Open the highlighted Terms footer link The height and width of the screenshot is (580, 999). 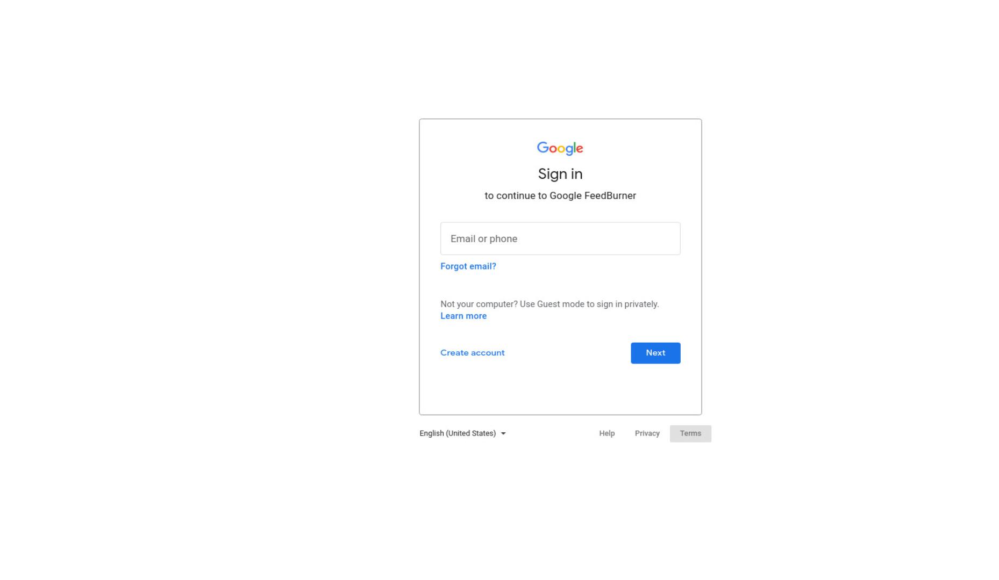690,433
